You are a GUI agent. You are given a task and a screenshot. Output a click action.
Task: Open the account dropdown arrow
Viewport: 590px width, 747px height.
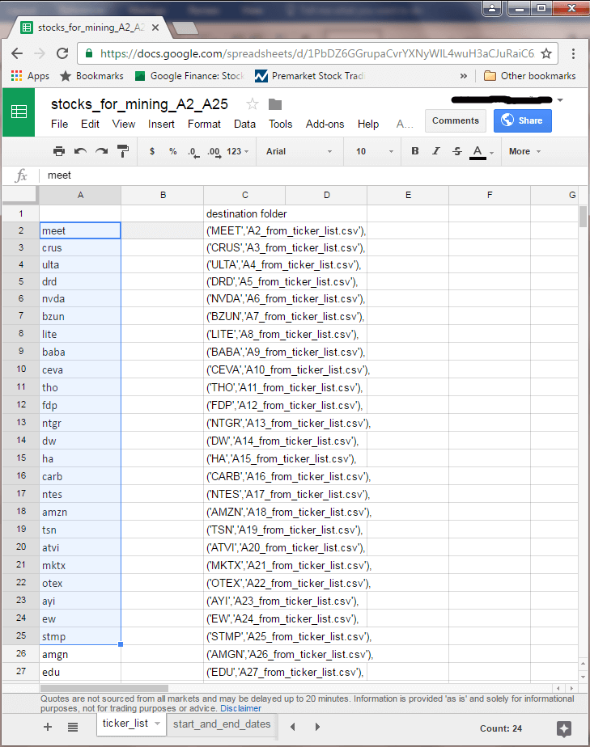pos(560,100)
